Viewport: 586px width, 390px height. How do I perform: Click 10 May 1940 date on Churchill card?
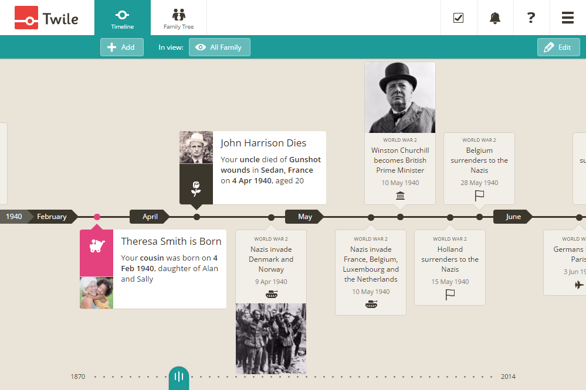coord(400,183)
